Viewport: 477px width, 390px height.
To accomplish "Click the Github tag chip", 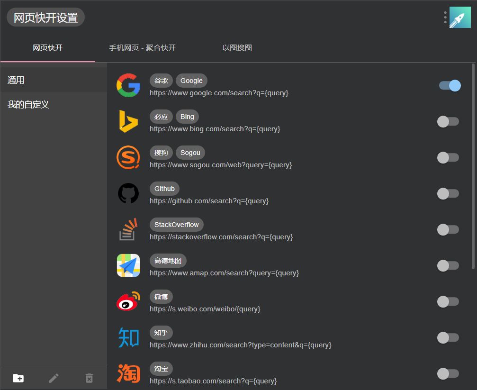I will 164,189.
